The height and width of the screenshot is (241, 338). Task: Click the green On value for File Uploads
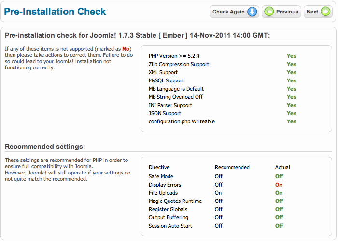[x=279, y=193]
